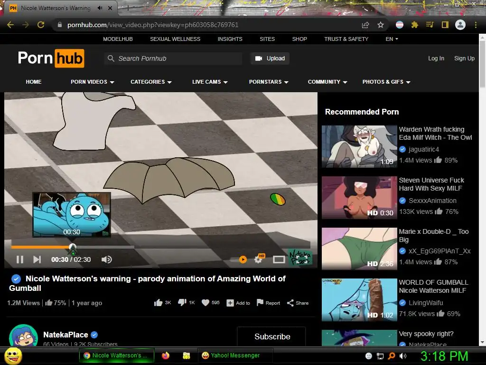Toggle theater mode in the player
Screen dimensions: 486x365
click(279, 259)
